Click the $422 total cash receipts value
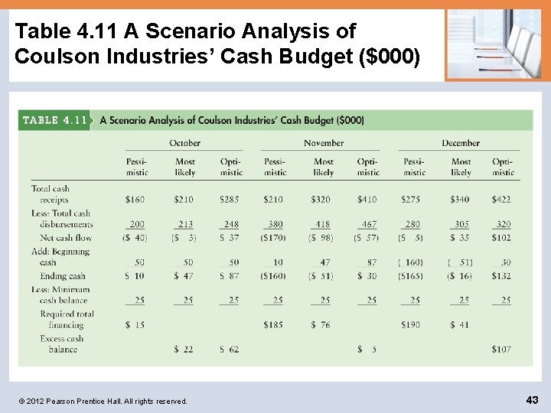Image resolution: width=551 pixels, height=413 pixels. (501, 200)
